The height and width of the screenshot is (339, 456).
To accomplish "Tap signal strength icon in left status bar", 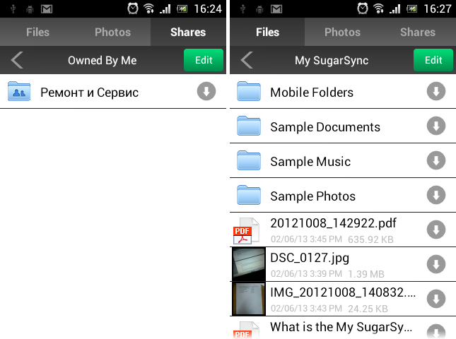I will click(165, 8).
